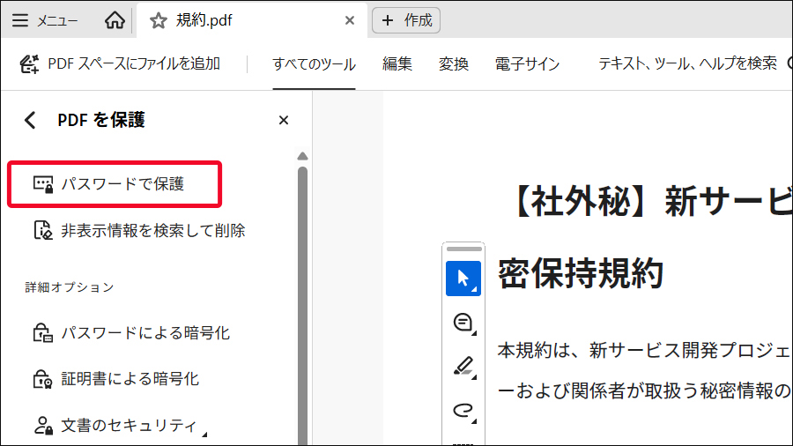Click the document security person-lock icon
The image size is (793, 446).
pos(43,426)
